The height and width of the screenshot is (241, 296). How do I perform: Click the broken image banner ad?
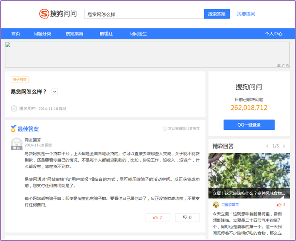pyautogui.click(x=147, y=55)
